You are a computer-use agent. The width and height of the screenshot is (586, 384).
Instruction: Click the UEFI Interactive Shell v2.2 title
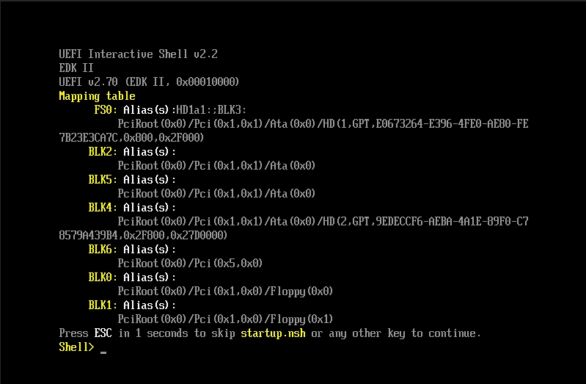(x=139, y=54)
